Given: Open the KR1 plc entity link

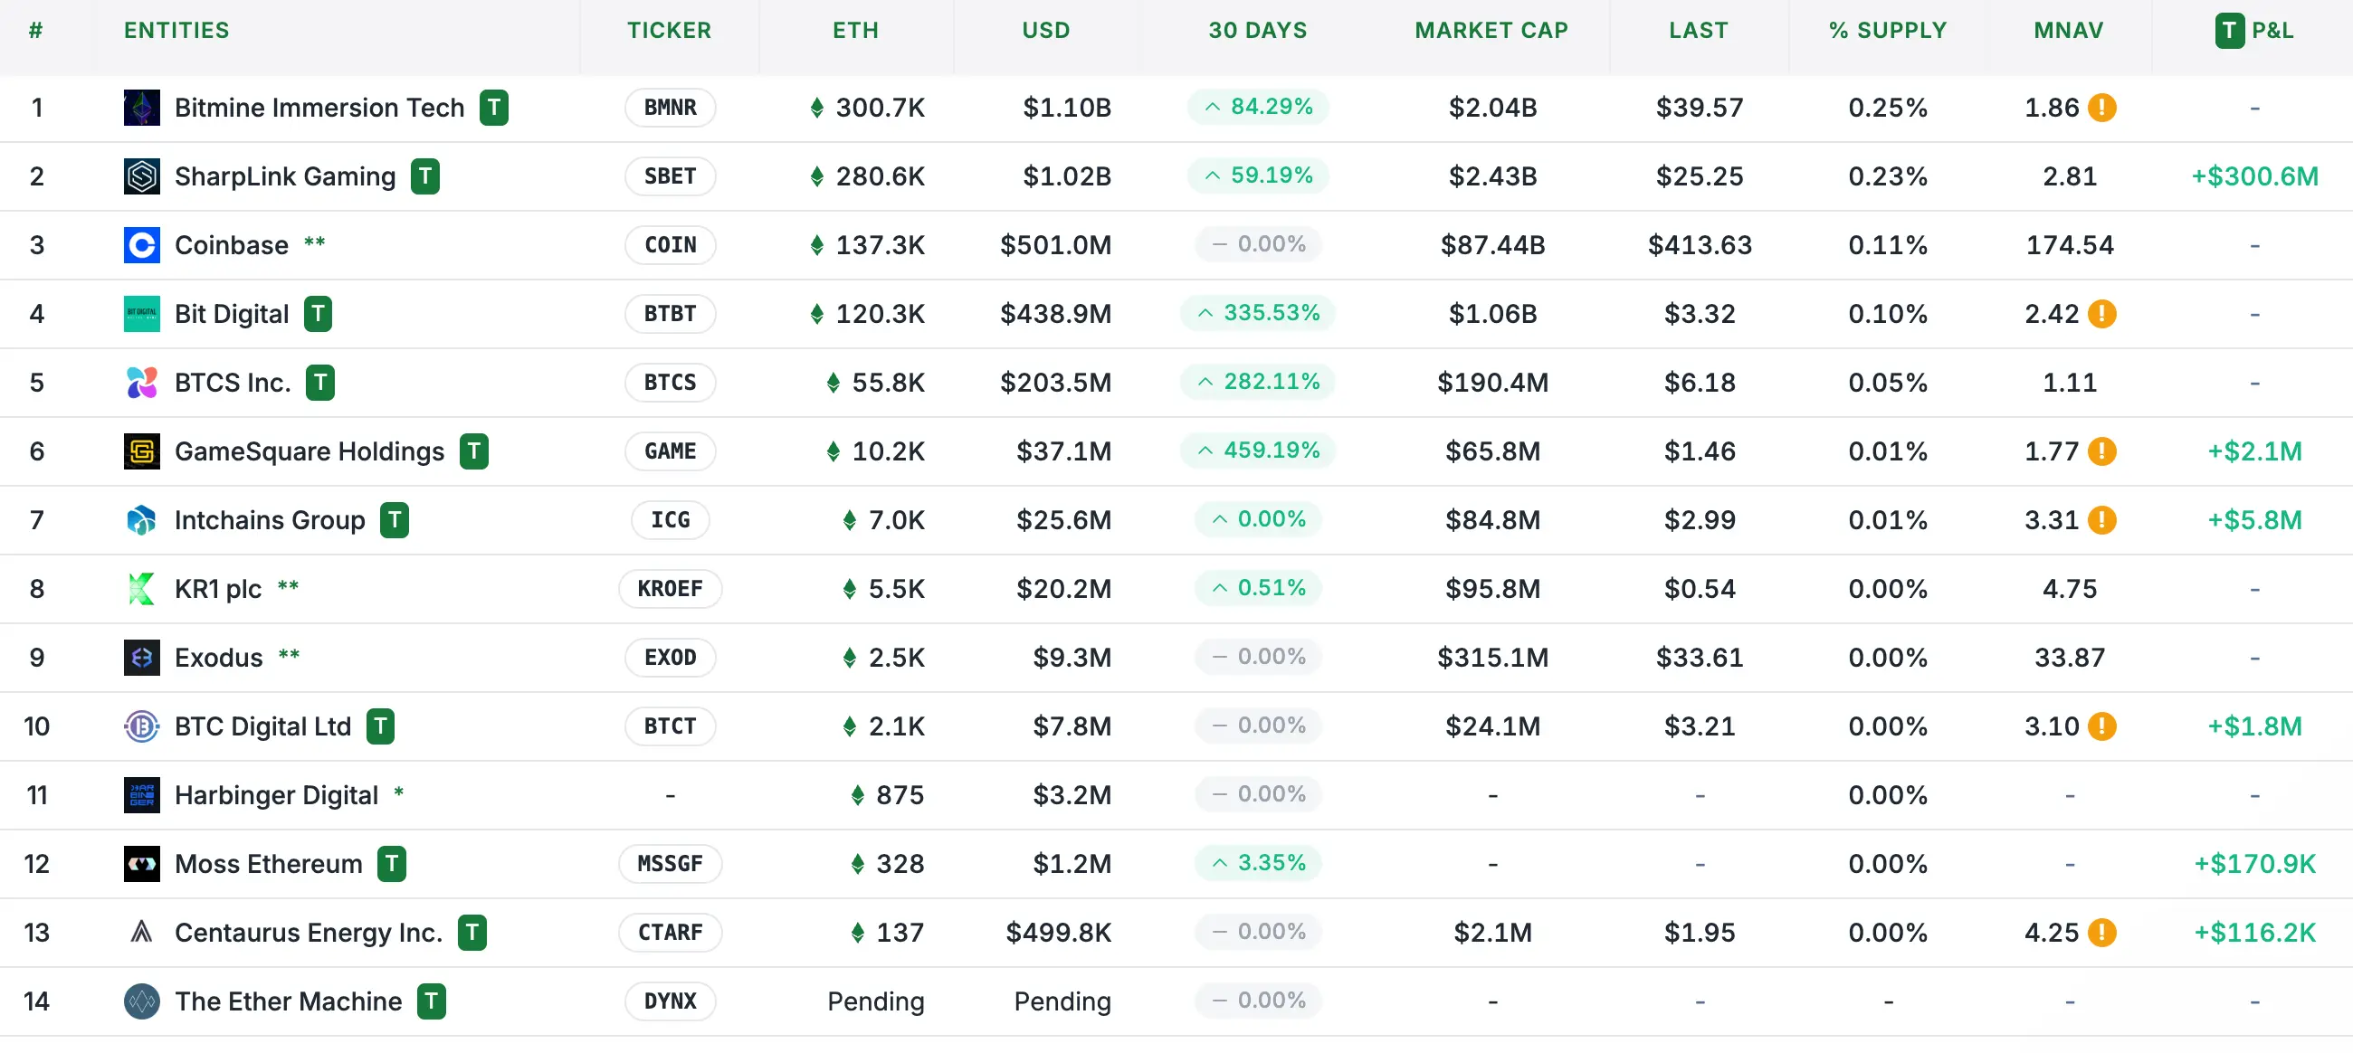Looking at the screenshot, I should tap(217, 589).
